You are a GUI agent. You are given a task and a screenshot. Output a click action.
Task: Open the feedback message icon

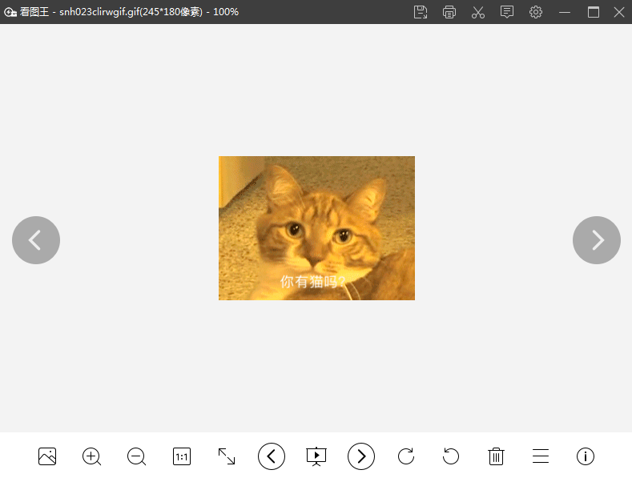pos(507,12)
